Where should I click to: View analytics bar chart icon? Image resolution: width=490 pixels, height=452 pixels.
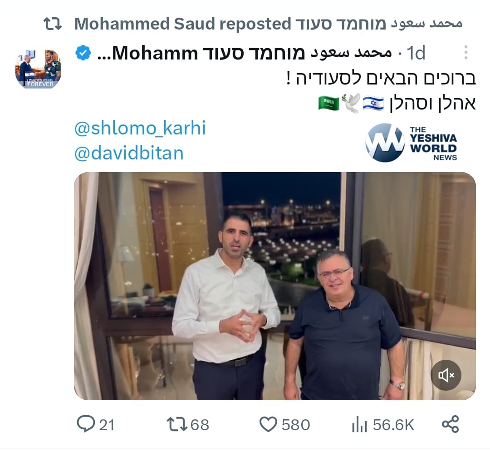point(359,424)
